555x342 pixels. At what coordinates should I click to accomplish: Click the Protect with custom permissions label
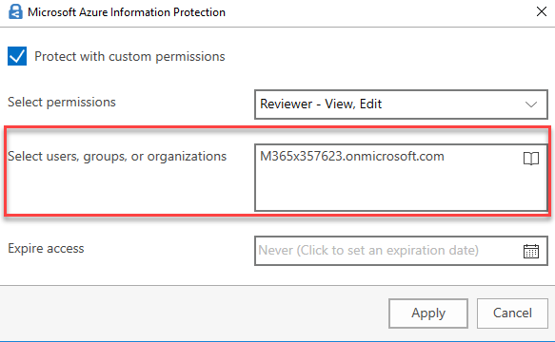coord(129,57)
